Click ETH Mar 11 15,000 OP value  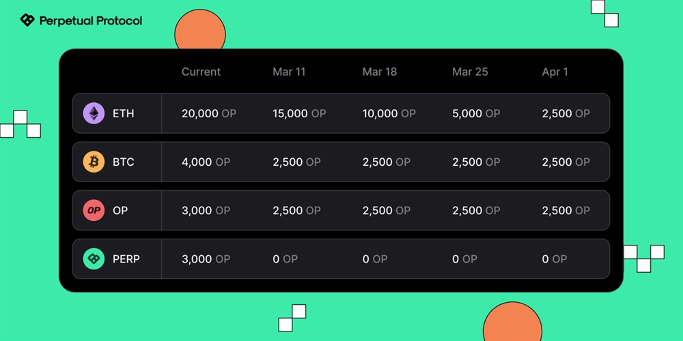pyautogui.click(x=299, y=113)
